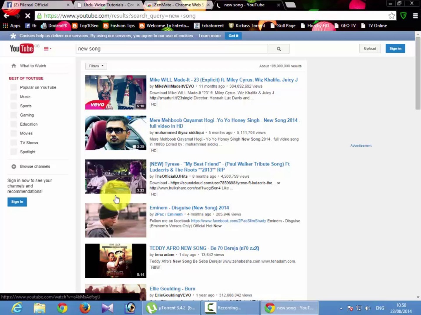The height and width of the screenshot is (315, 421).
Task: Open the Mike WiLL Made-It 23 video title
Action: pyautogui.click(x=224, y=80)
